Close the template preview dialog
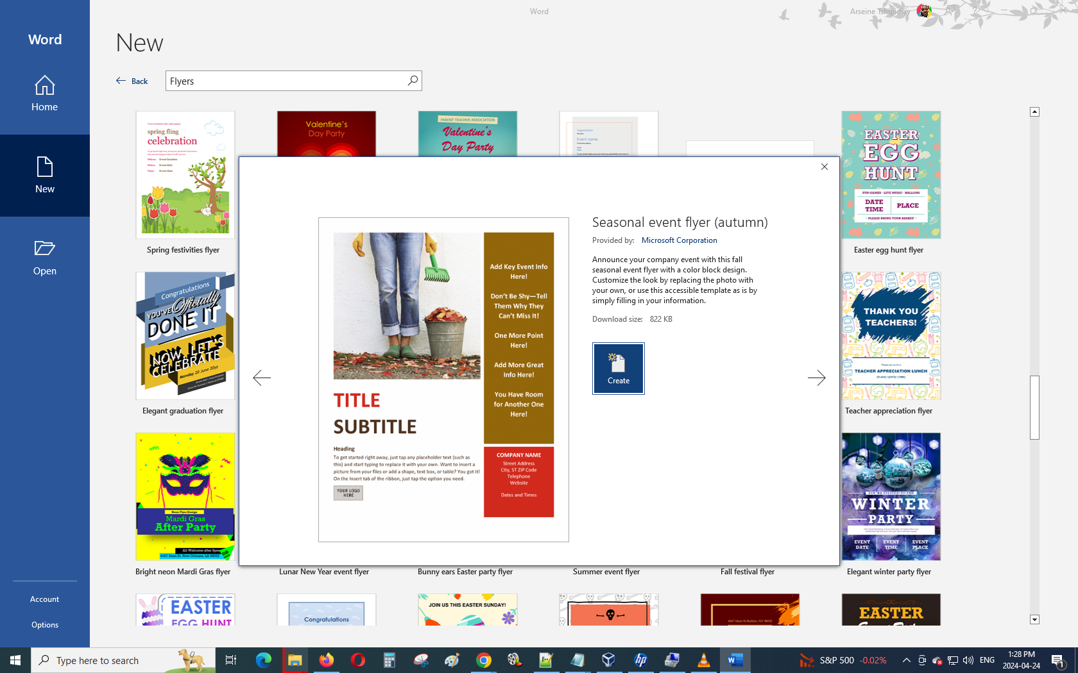 pos(825,167)
